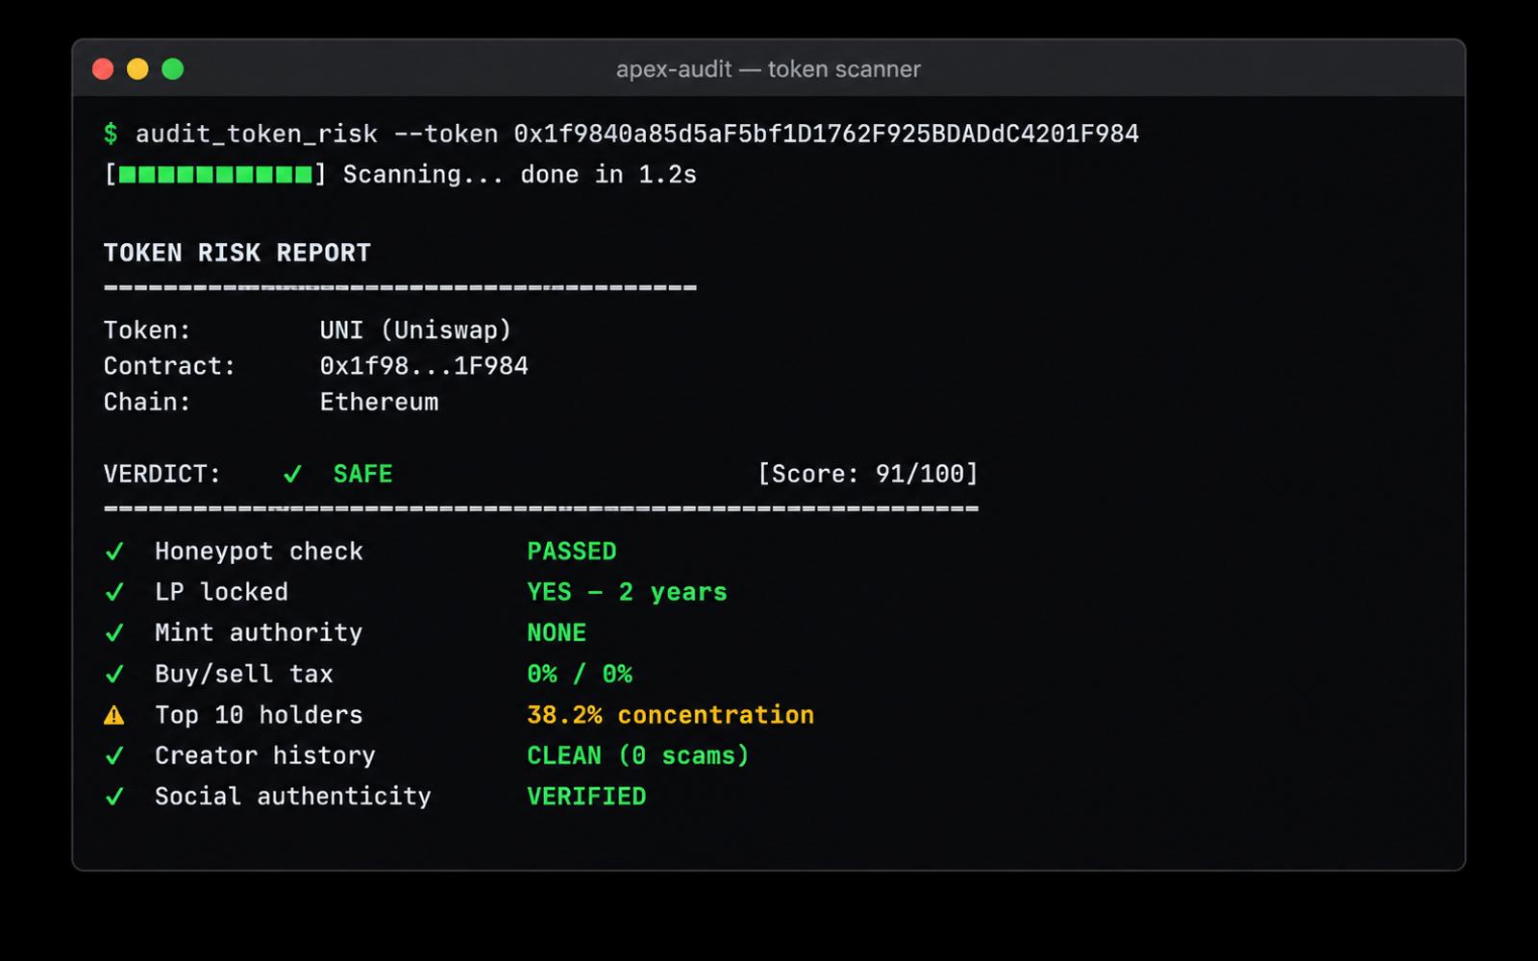1538x961 pixels.
Task: Click the yellow warning icon for Top 10 holders
Action: click(114, 715)
